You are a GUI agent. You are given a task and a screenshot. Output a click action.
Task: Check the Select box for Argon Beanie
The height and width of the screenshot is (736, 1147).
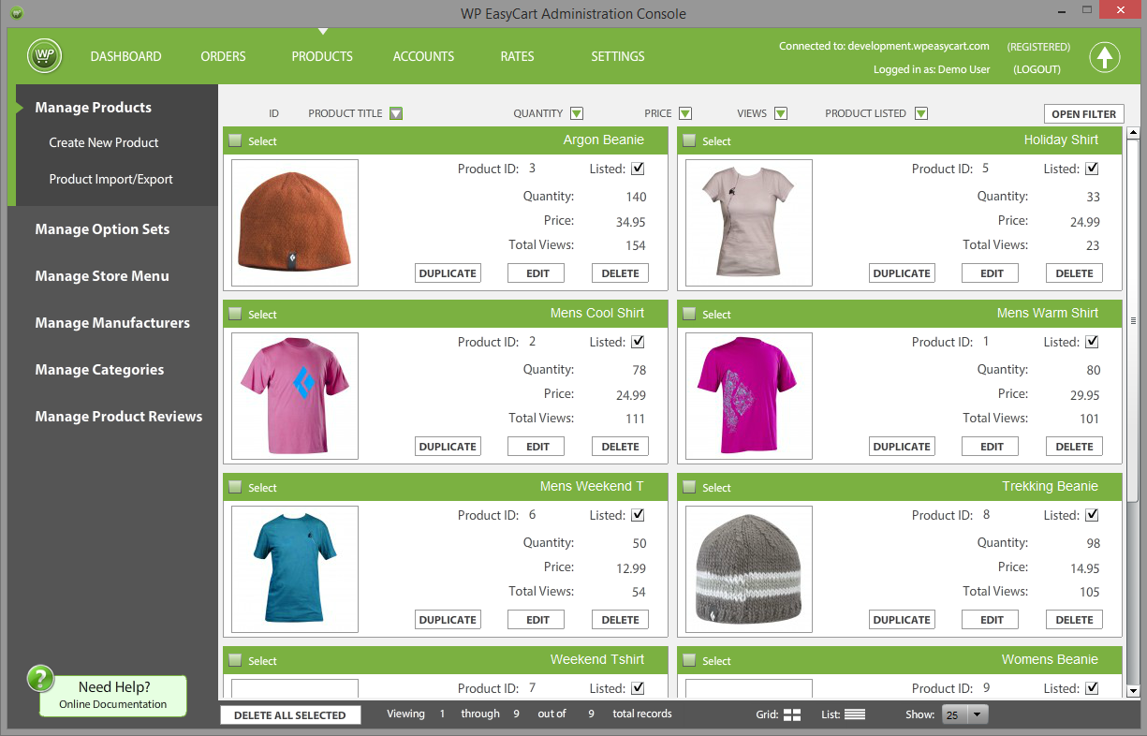[x=235, y=140]
